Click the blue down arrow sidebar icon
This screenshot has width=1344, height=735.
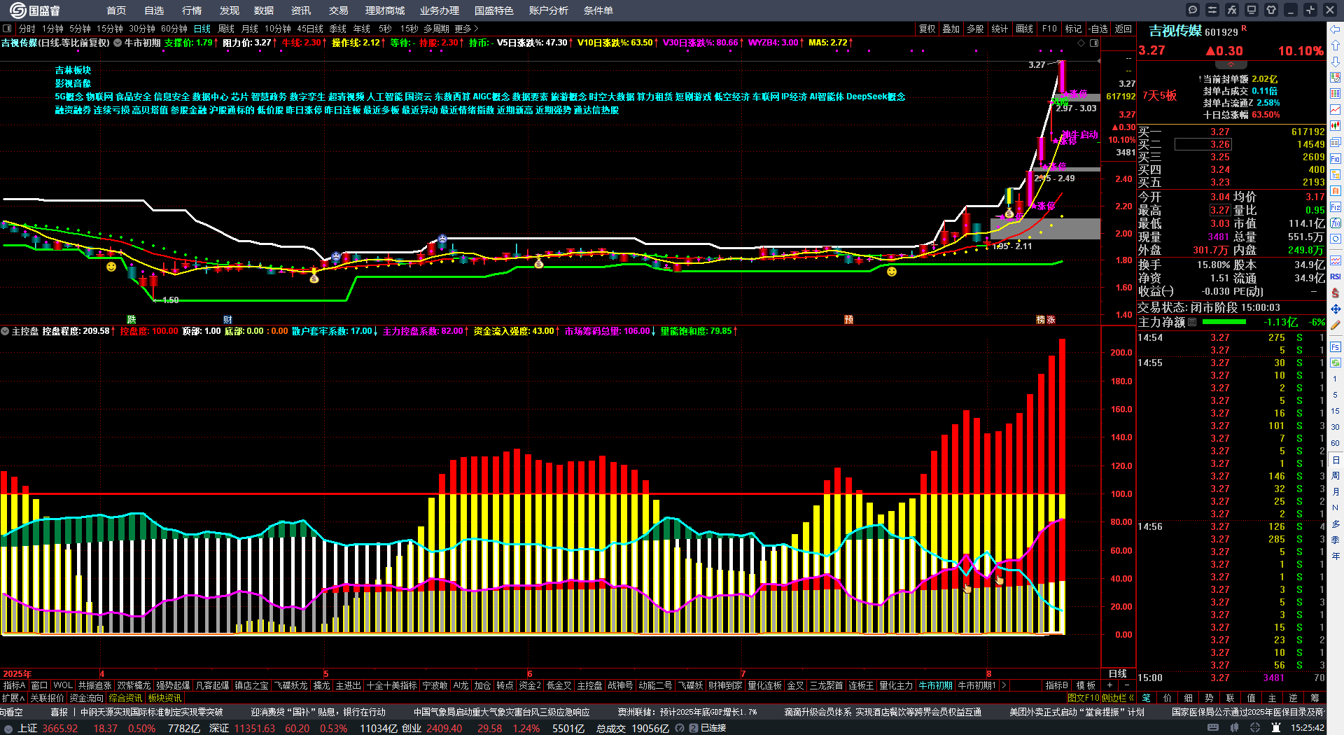coord(1336,62)
